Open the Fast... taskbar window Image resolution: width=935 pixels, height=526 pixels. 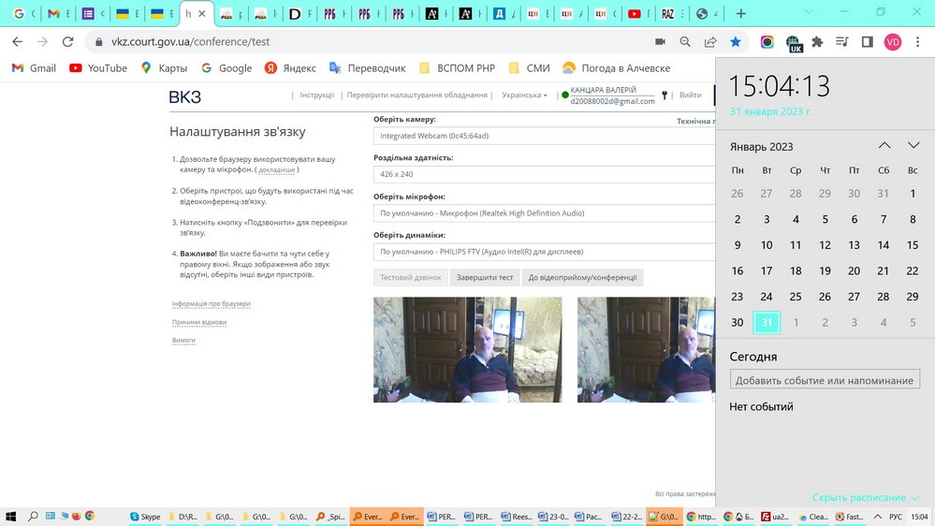click(851, 517)
